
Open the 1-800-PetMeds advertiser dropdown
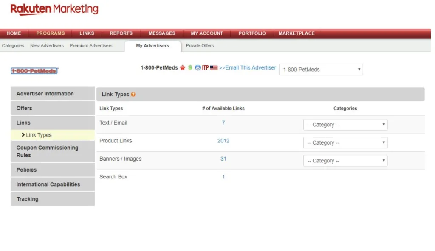(321, 70)
